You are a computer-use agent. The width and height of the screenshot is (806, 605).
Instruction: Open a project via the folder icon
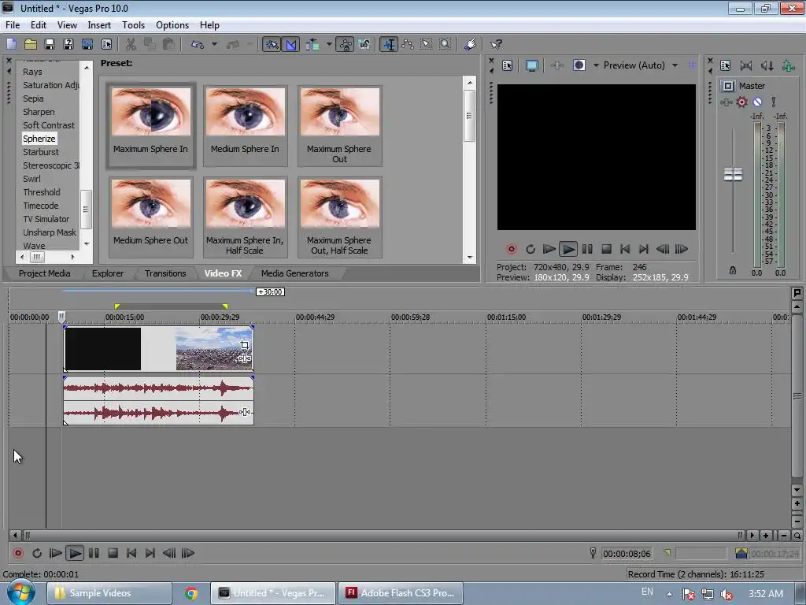[x=31, y=45]
